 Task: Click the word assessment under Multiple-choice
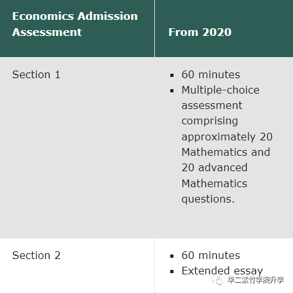(x=212, y=106)
